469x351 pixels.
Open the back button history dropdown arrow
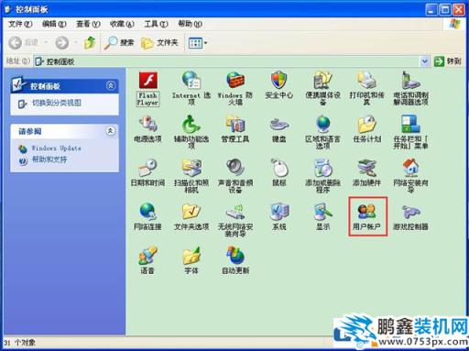46,43
